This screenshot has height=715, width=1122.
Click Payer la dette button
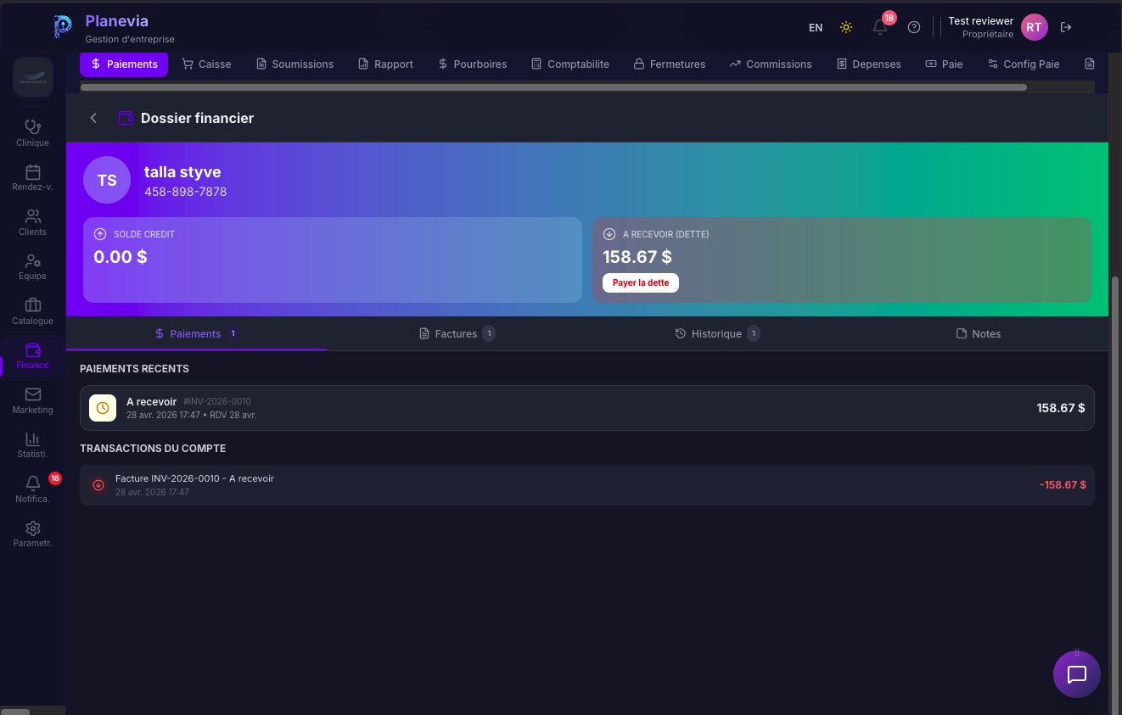pyautogui.click(x=641, y=282)
